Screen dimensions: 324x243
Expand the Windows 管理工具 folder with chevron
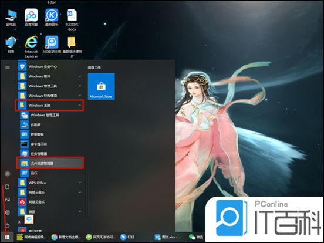(x=50, y=86)
